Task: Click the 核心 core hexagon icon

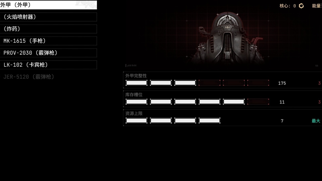Action: [x=301, y=6]
